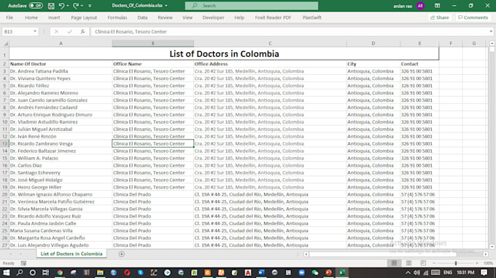Open the arslan rao account avatar

click(420, 6)
